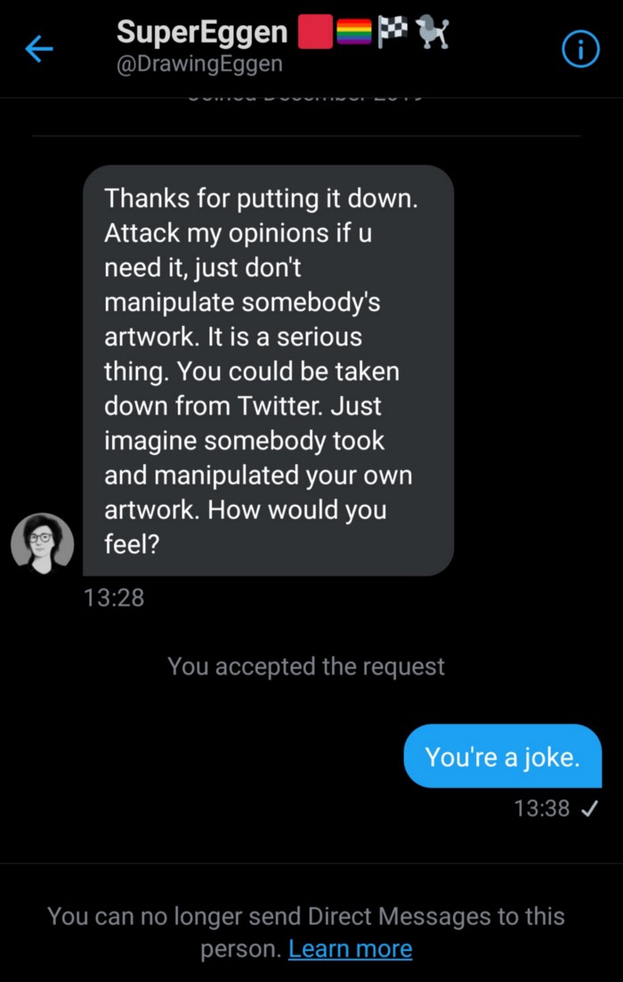623x982 pixels.
Task: Tap the "no longer send Direct Messages" notice
Action: pos(306,932)
